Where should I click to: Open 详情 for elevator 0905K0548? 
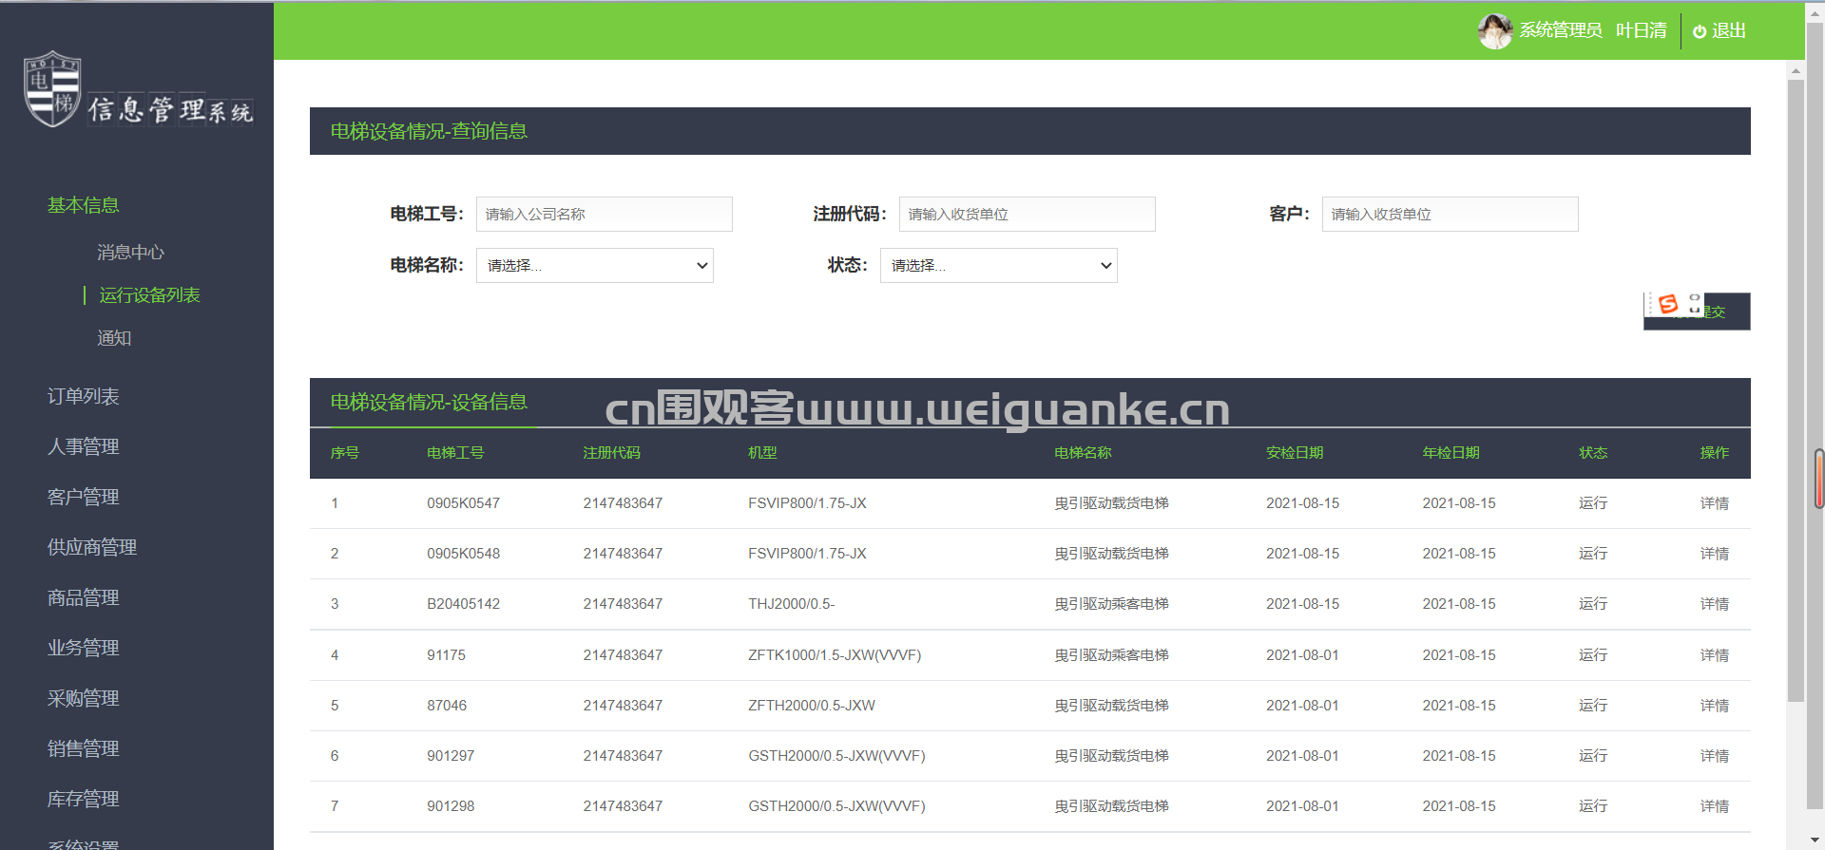pos(1715,554)
